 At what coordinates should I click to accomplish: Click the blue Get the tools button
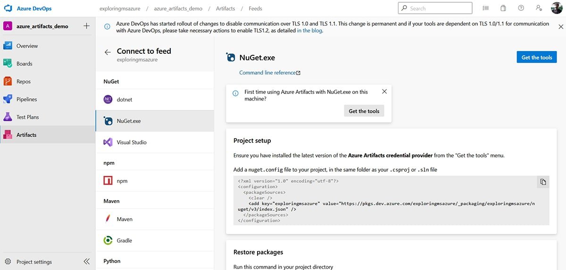click(536, 58)
